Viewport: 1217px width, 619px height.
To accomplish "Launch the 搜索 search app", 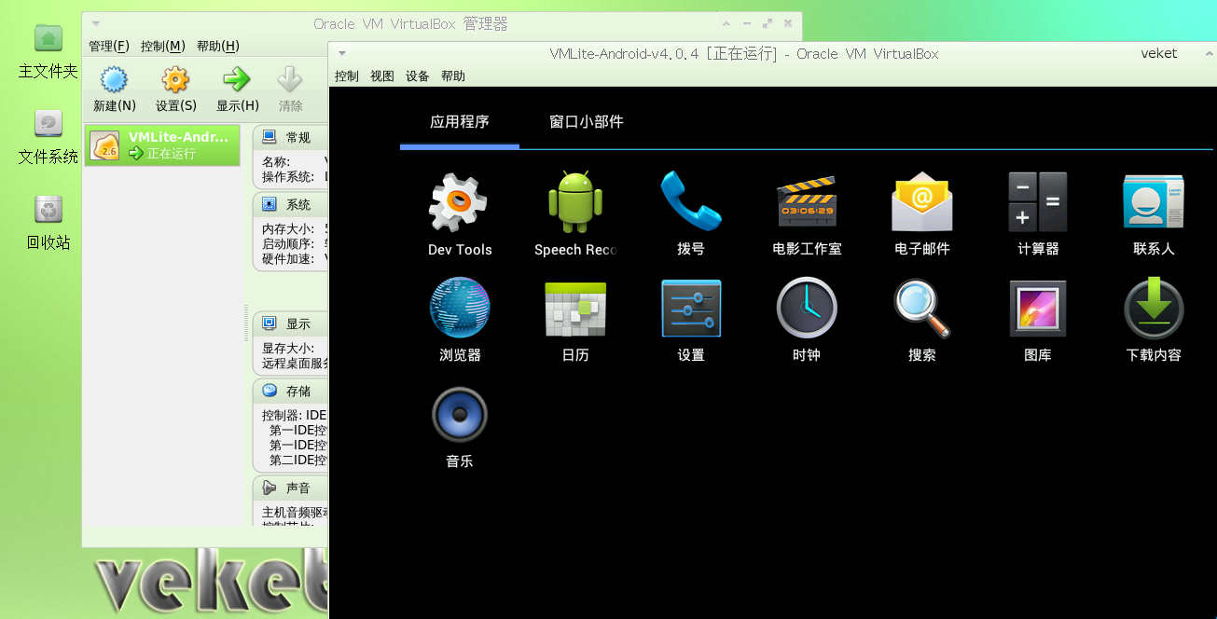I will point(922,320).
